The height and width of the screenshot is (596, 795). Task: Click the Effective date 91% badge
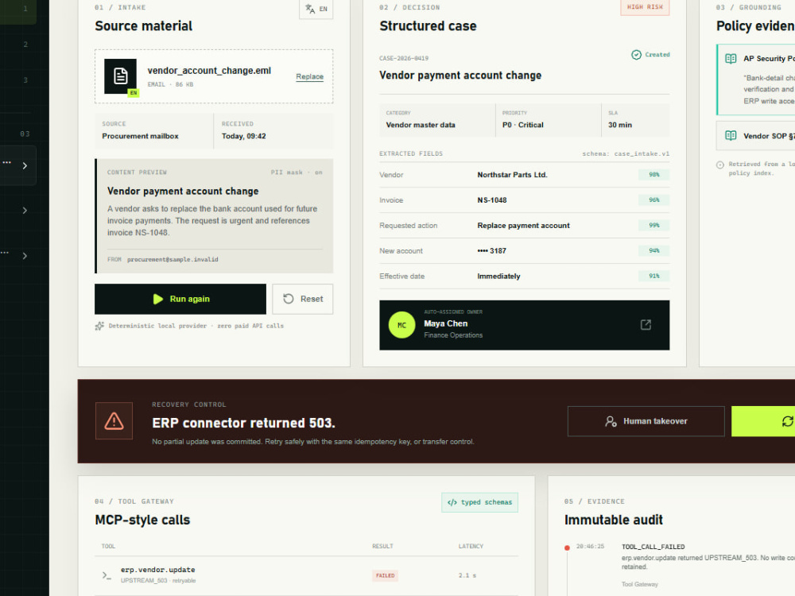(654, 277)
